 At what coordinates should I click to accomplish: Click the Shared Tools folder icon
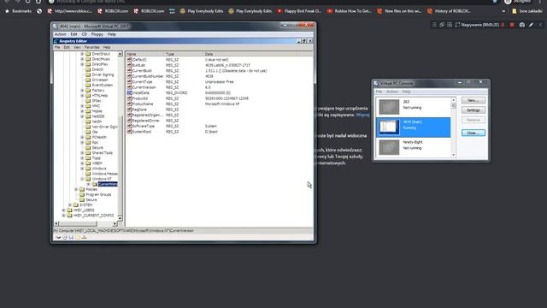click(88, 152)
